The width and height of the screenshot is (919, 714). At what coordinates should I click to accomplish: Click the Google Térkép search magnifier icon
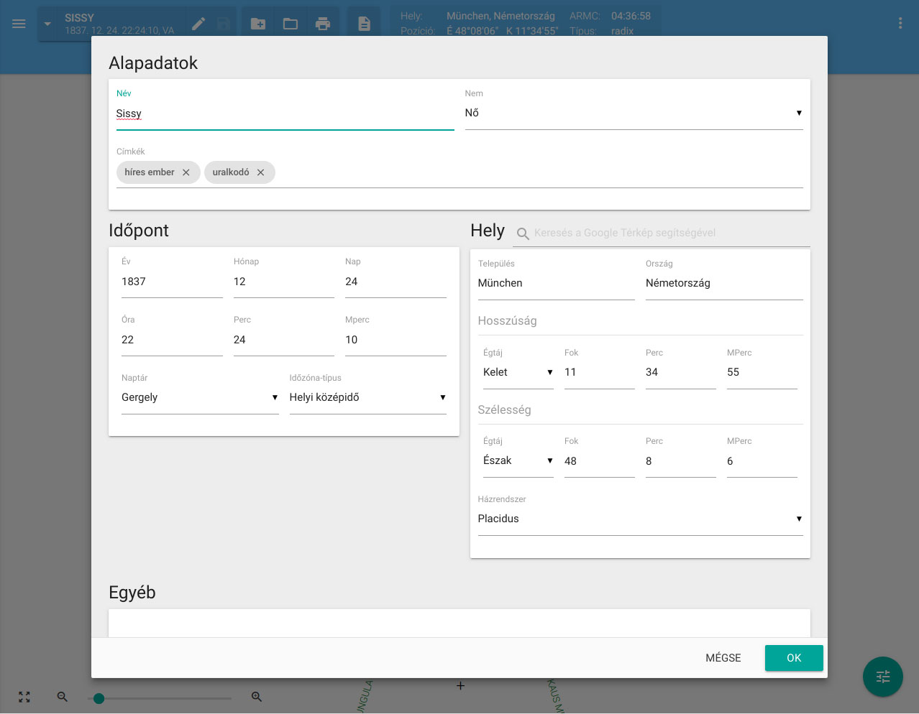pos(523,233)
